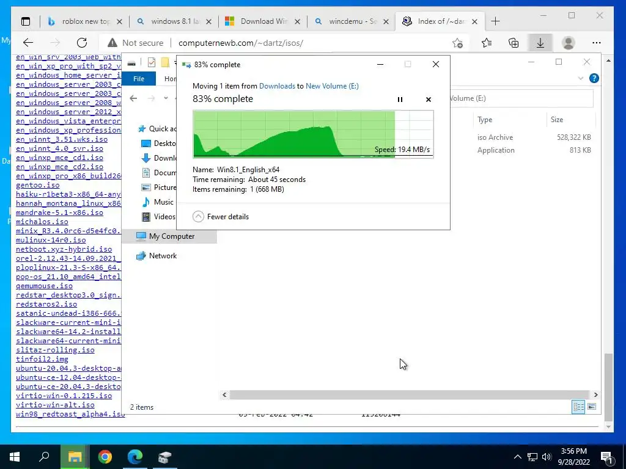Open en_winnt_3.51.wks.iso link
Image resolution: width=626 pixels, height=469 pixels.
(62, 139)
